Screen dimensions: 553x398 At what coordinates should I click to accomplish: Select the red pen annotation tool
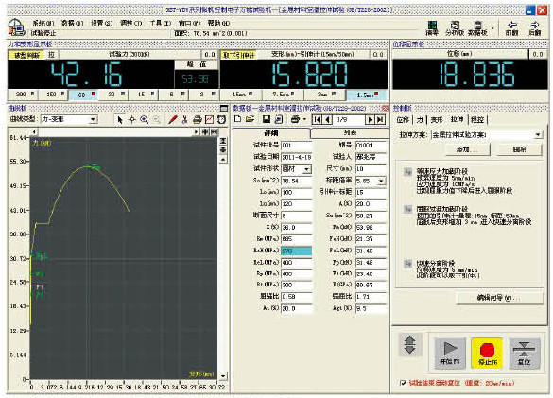point(172,120)
